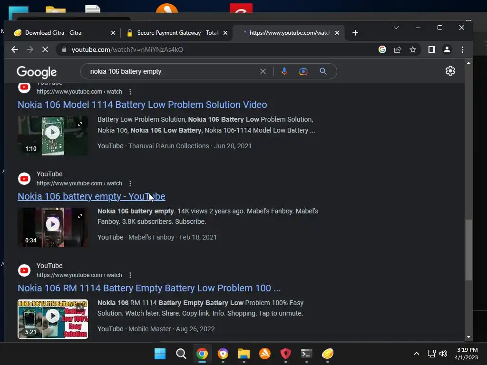487x365 pixels.
Task: Stop loading the YouTube page
Action: pyautogui.click(x=45, y=49)
